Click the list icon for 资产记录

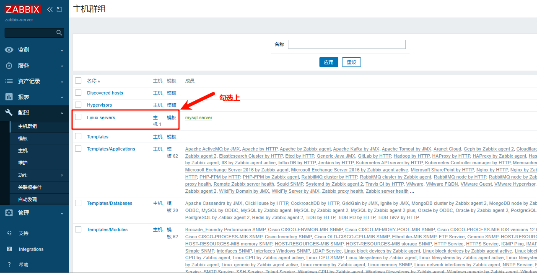click(9, 81)
